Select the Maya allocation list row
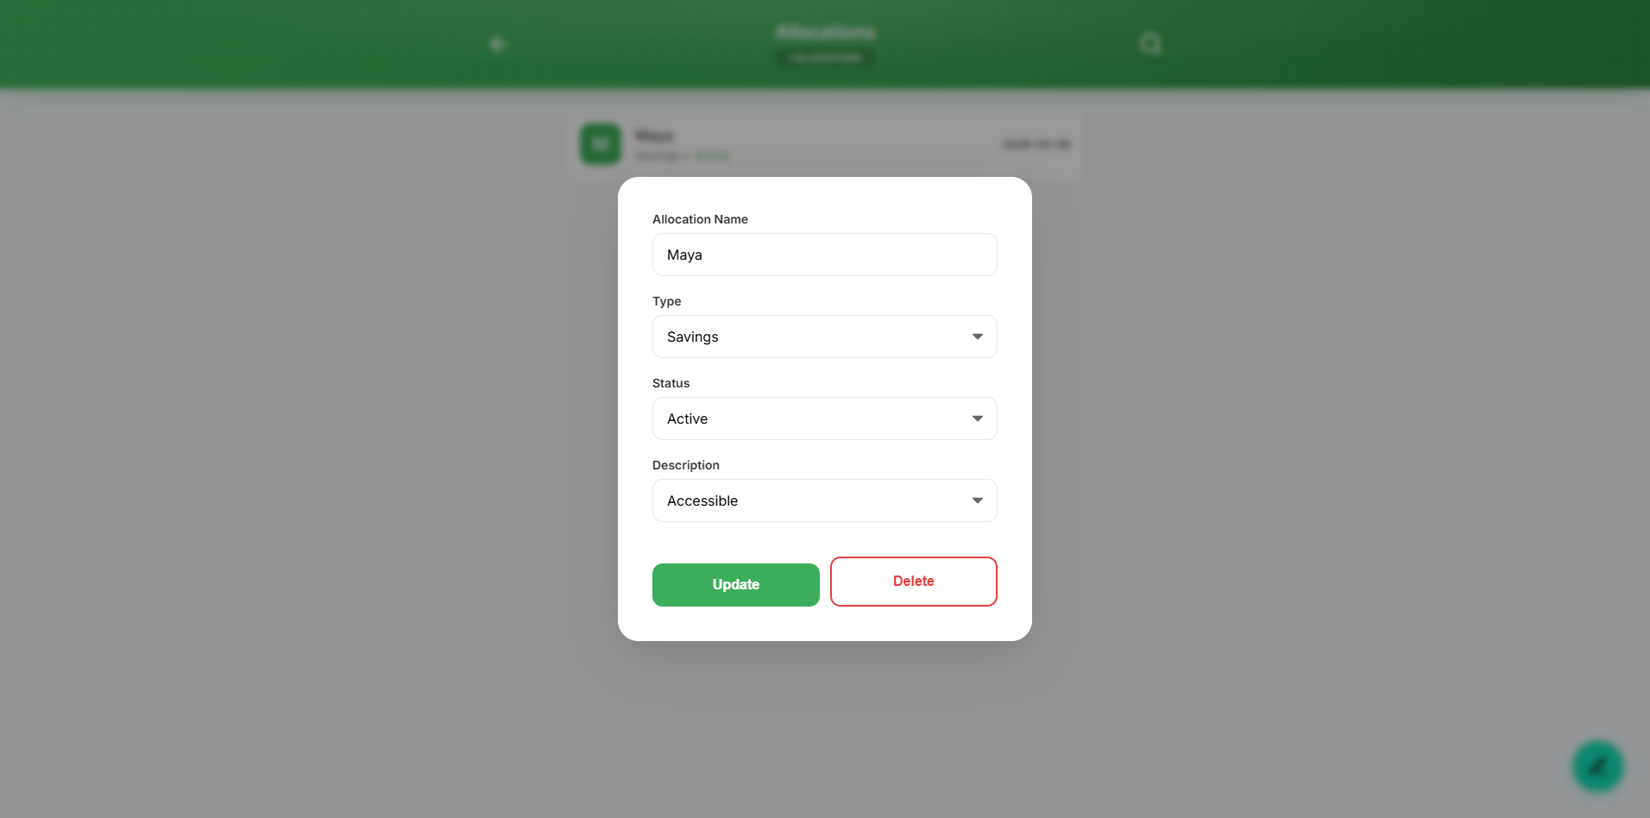Image resolution: width=1650 pixels, height=818 pixels. click(825, 144)
